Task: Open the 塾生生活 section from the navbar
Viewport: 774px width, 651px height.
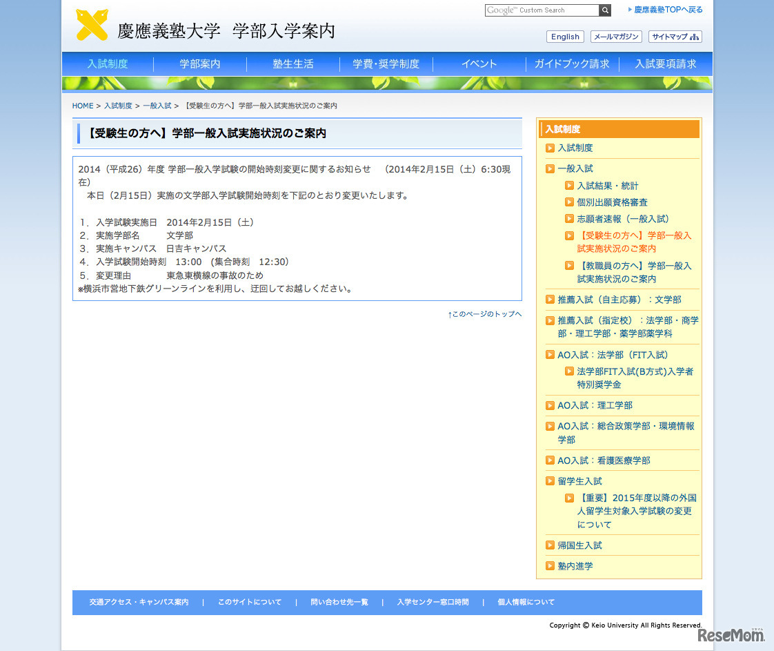Action: coord(292,64)
